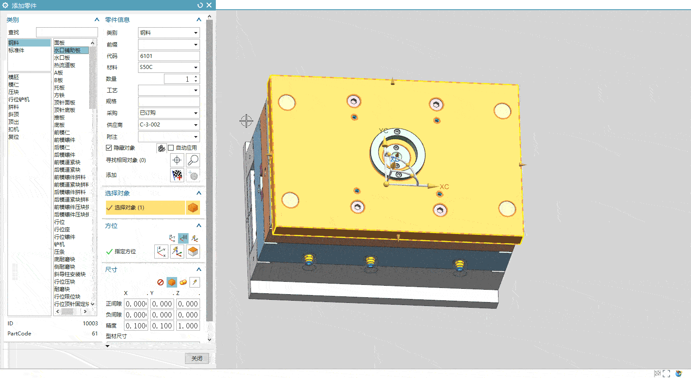Viewport: 691px width, 378px height.
Task: Open the 附注 dropdown
Action: click(169, 137)
